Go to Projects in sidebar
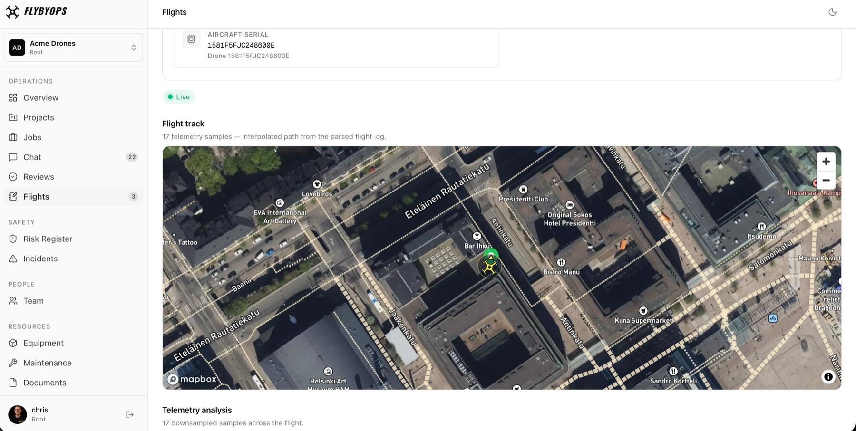Viewport: 856px width, 431px height. 73,117
